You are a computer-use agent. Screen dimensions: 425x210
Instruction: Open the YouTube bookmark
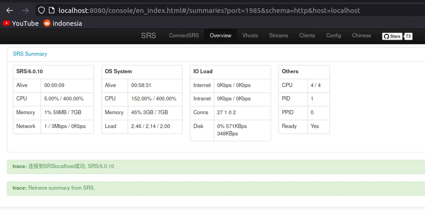point(21,23)
